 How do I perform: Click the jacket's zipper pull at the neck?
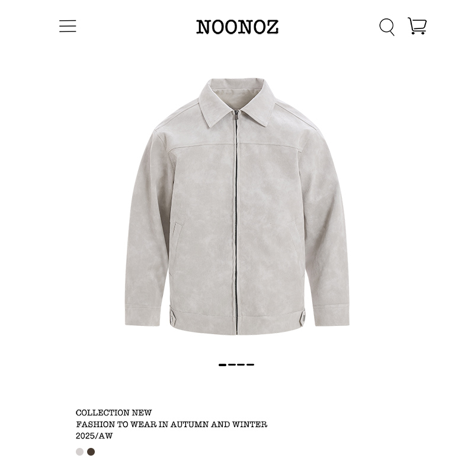click(236, 115)
